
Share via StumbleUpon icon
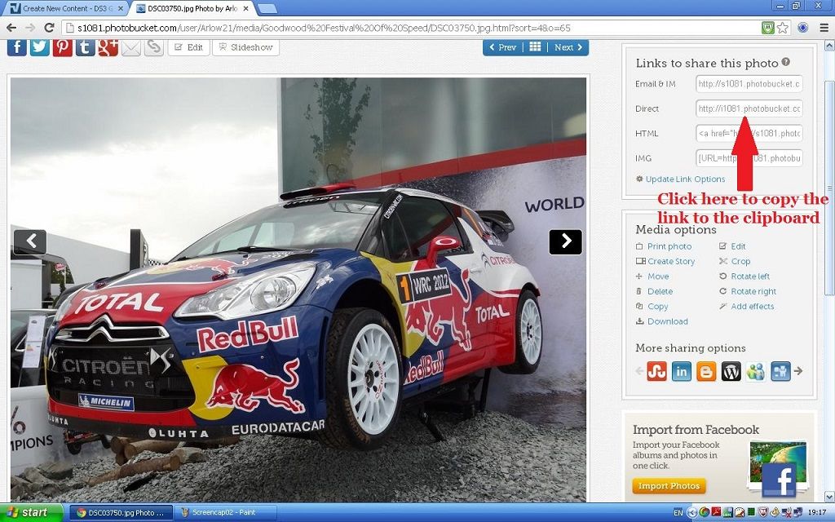click(x=656, y=371)
